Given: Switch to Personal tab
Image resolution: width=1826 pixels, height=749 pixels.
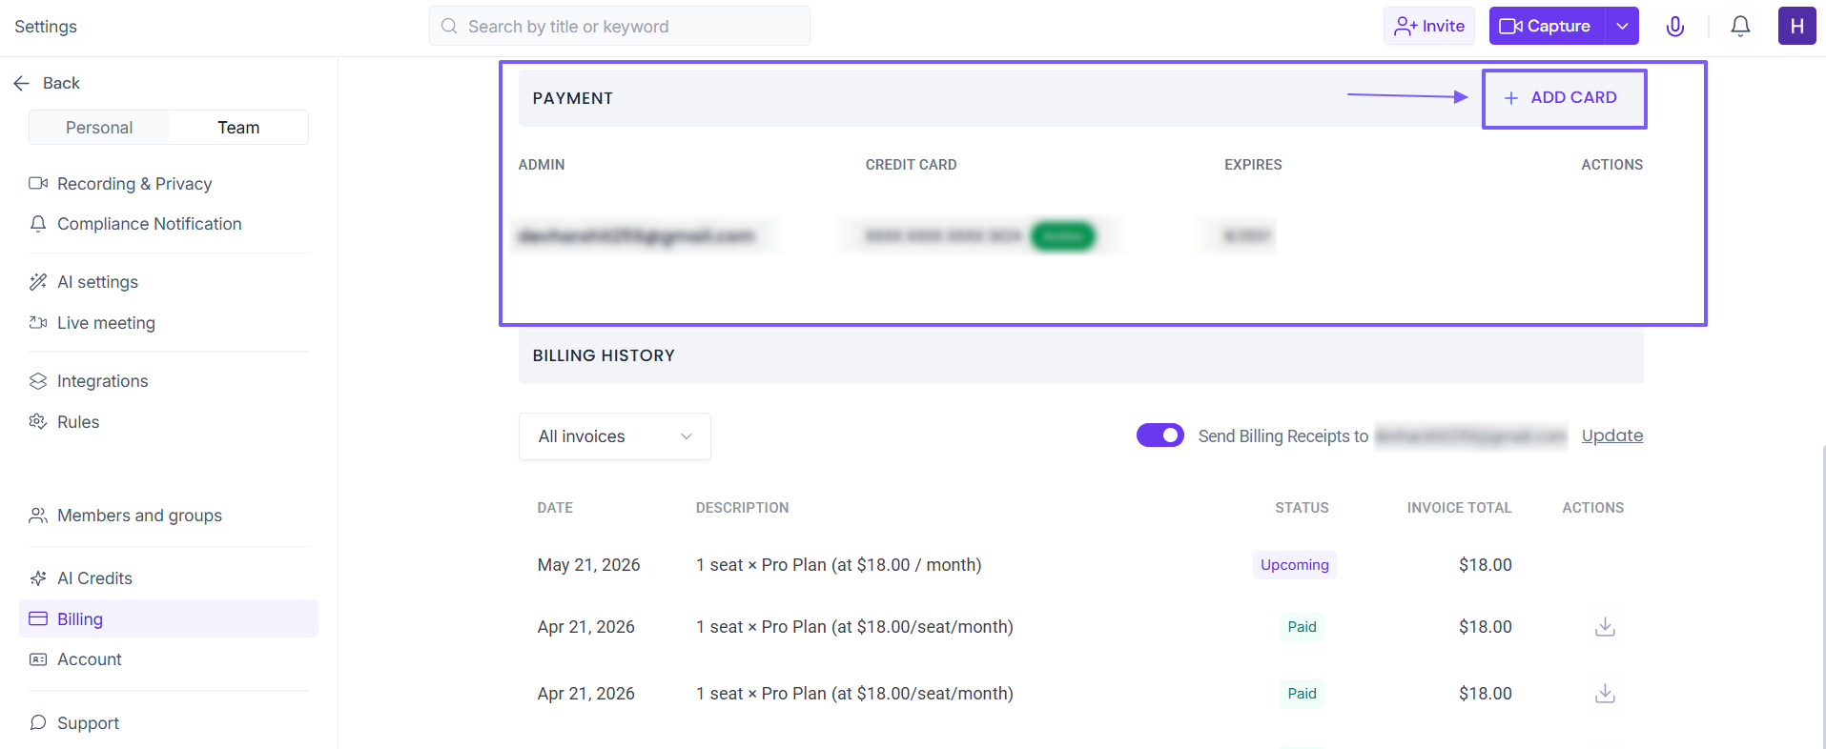Looking at the screenshot, I should (x=99, y=128).
